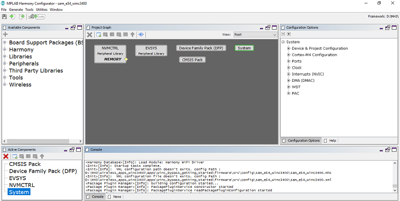Undock the Console panel
Image resolution: width=400 pixels, height=201 pixels.
click(x=388, y=149)
